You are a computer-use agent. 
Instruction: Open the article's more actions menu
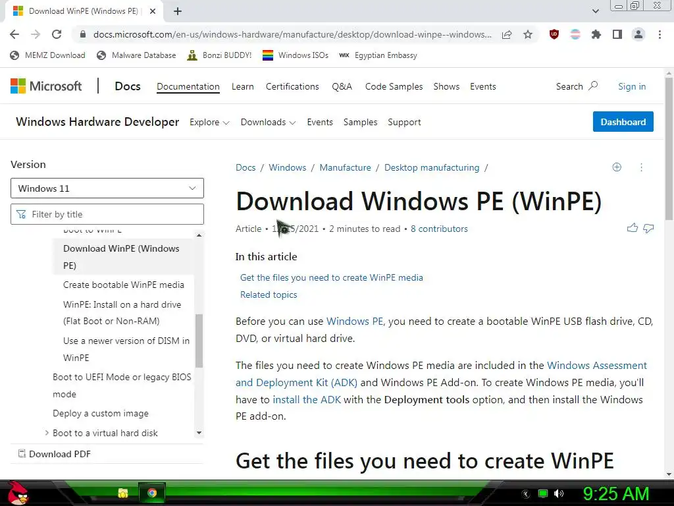(641, 167)
